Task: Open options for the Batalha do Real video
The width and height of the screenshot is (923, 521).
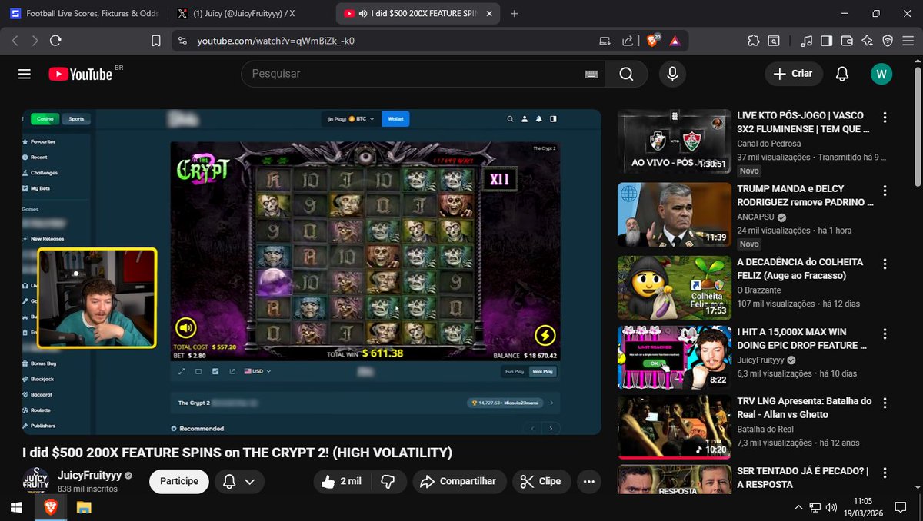Action: [885, 402]
